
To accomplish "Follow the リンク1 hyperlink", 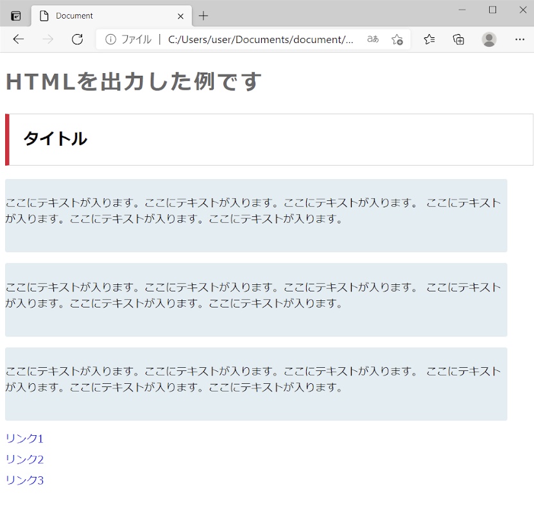I will (24, 438).
